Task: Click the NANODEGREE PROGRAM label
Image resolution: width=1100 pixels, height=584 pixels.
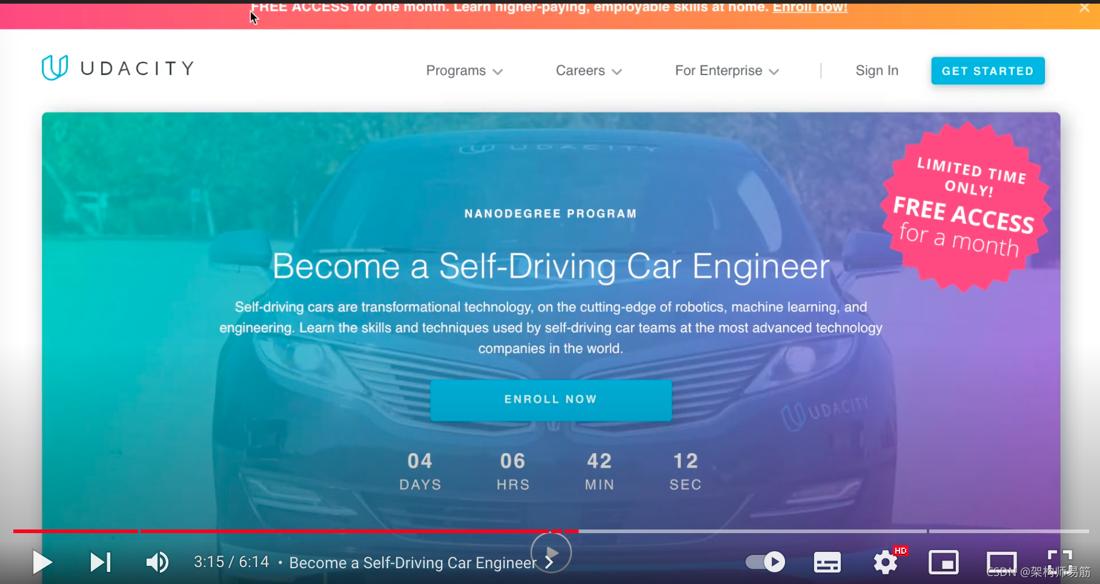Action: pyautogui.click(x=551, y=214)
